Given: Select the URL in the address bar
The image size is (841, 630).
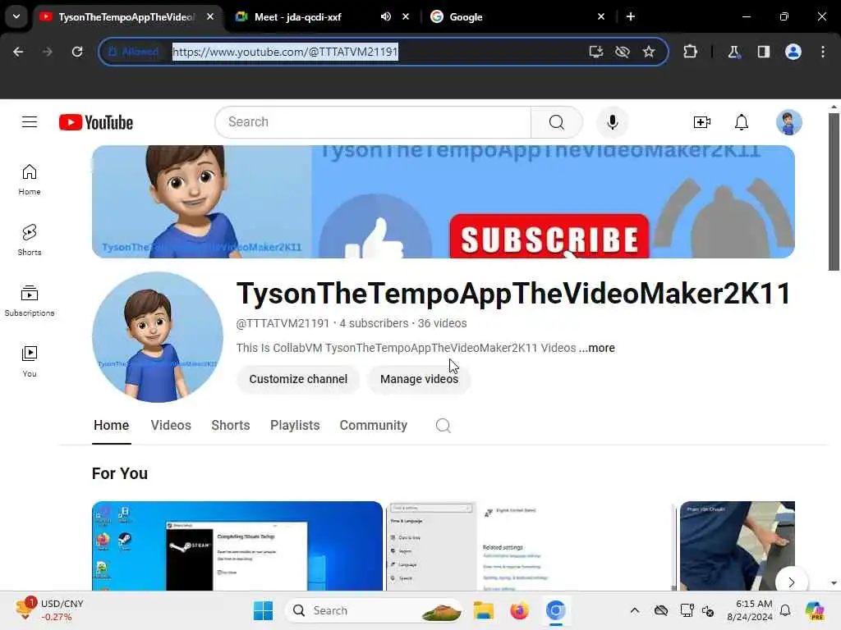Looking at the screenshot, I should [285, 52].
